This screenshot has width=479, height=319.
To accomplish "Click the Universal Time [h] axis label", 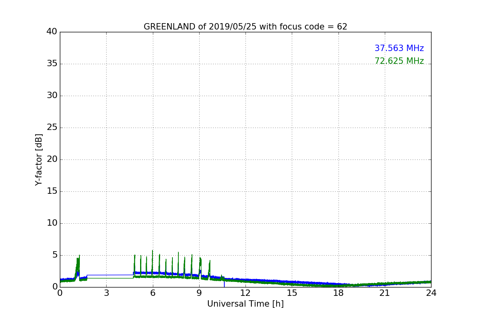I will pos(245,304).
